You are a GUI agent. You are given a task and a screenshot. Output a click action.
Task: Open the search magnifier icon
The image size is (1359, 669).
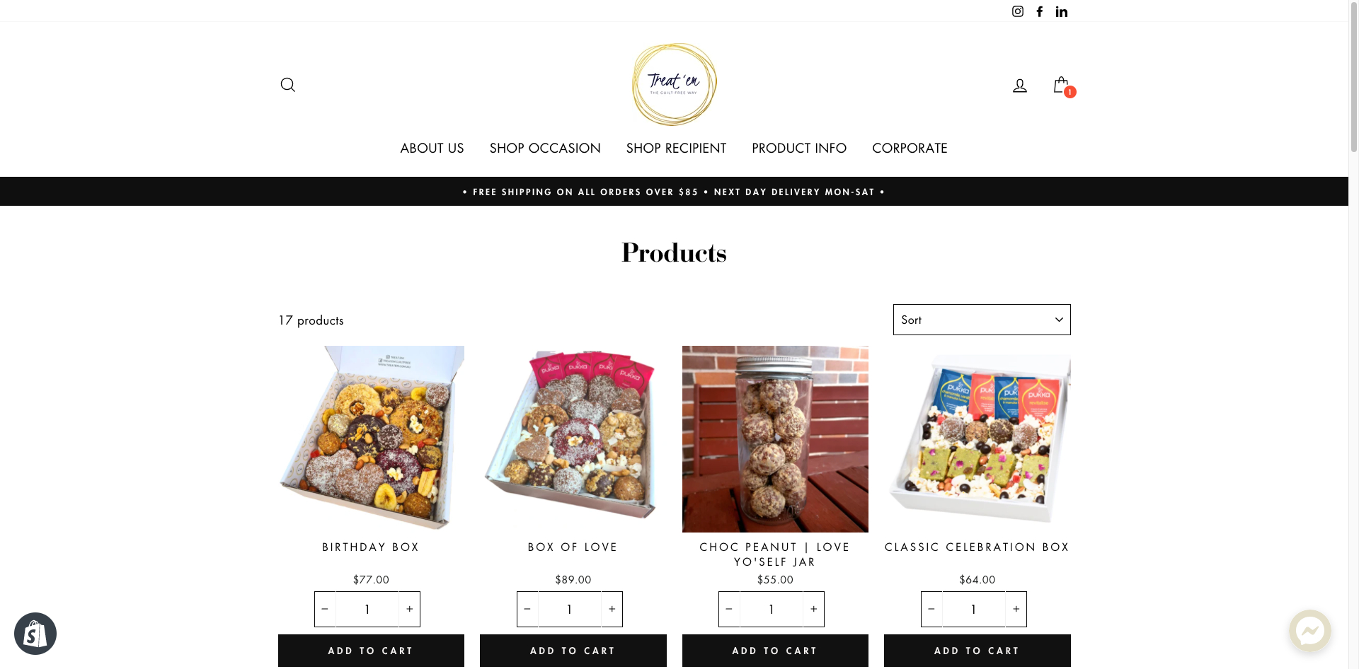[287, 85]
